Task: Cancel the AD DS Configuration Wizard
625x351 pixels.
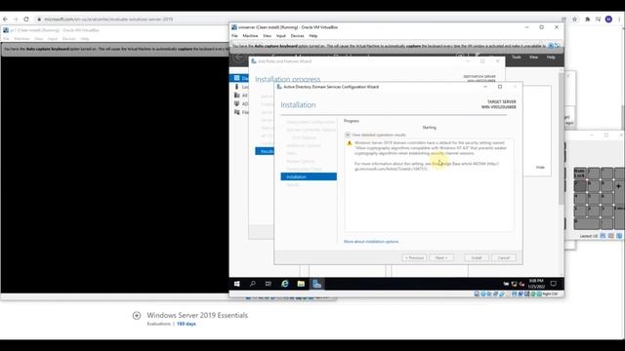Action: click(x=504, y=257)
